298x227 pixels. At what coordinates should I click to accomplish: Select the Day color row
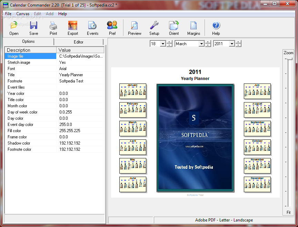coord(54,118)
